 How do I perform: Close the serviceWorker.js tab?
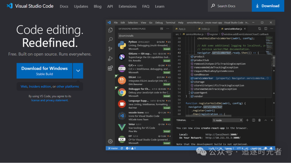[x=245, y=29]
